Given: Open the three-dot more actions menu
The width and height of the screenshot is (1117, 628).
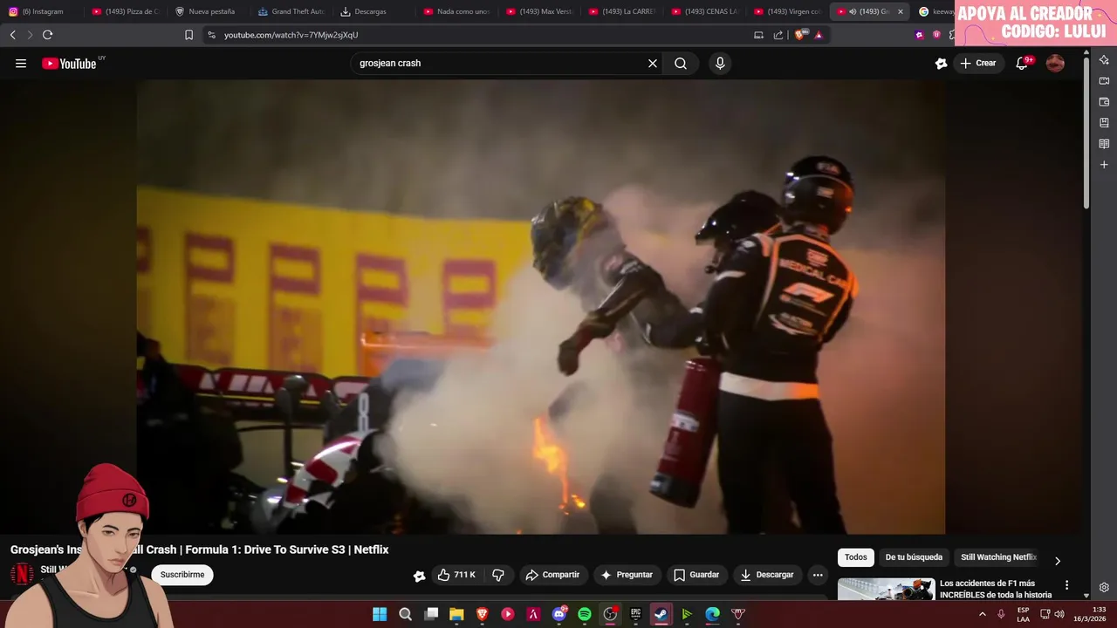Looking at the screenshot, I should [x=818, y=575].
